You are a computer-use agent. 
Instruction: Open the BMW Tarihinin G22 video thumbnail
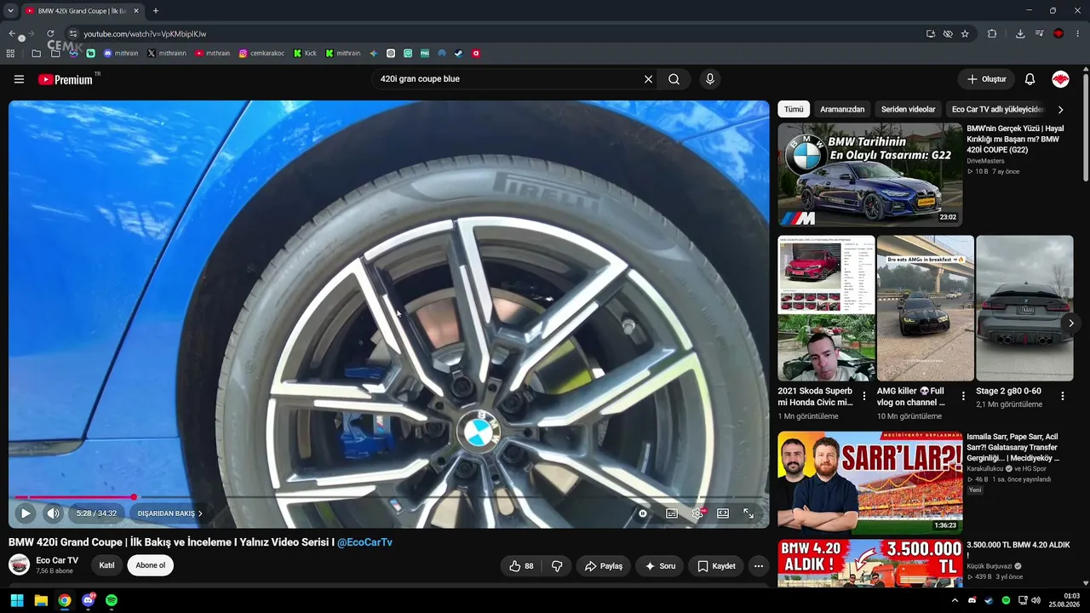click(870, 175)
